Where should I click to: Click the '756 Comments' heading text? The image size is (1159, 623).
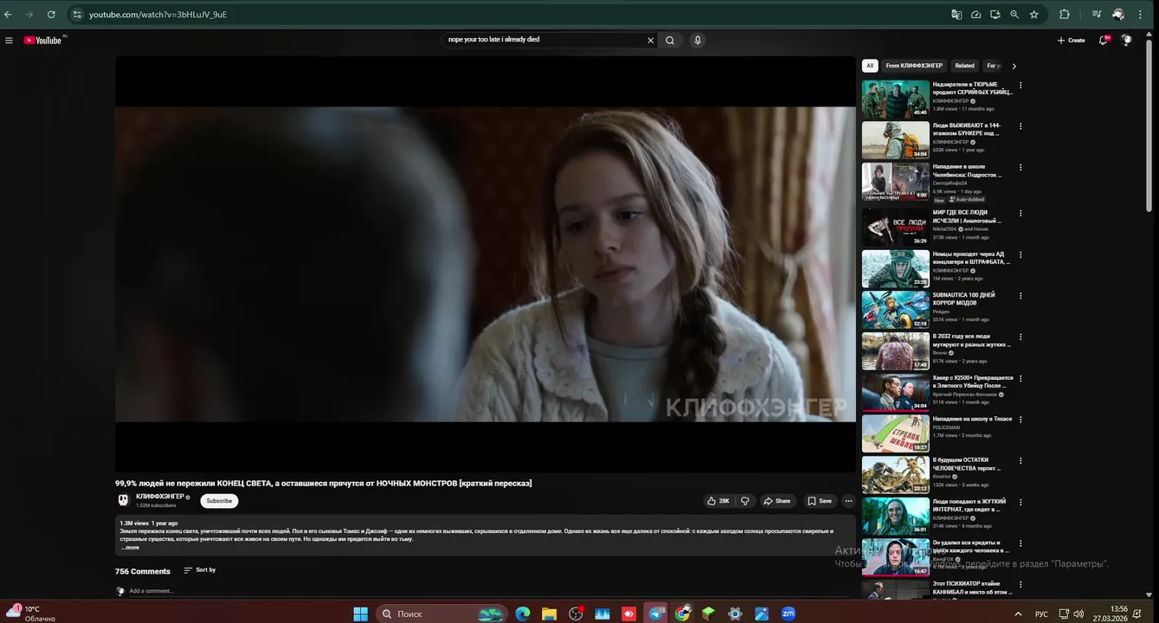143,571
